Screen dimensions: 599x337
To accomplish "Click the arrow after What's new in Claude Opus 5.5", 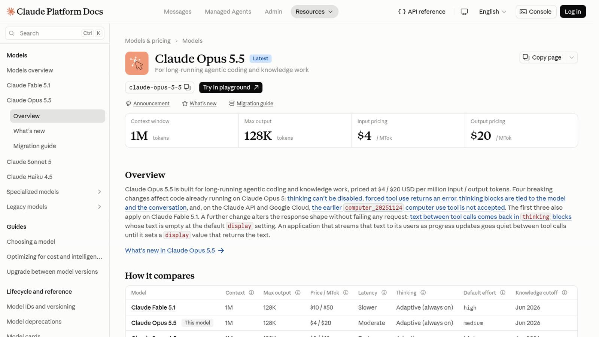I will (x=221, y=251).
